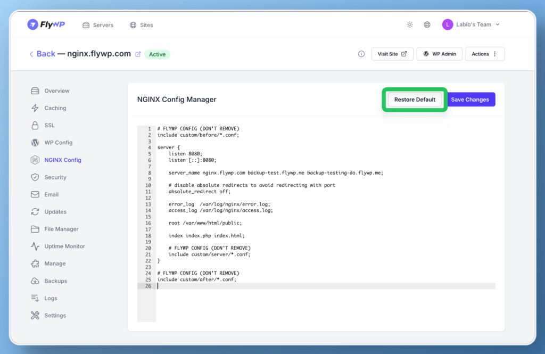Toggle the light/dark theme sun icon

click(410, 24)
